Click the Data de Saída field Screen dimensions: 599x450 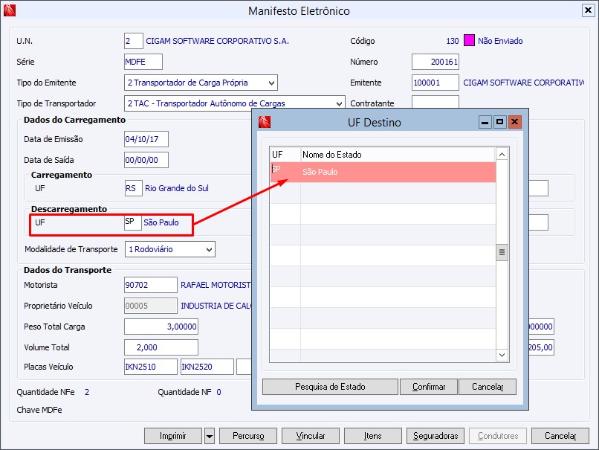pos(146,160)
